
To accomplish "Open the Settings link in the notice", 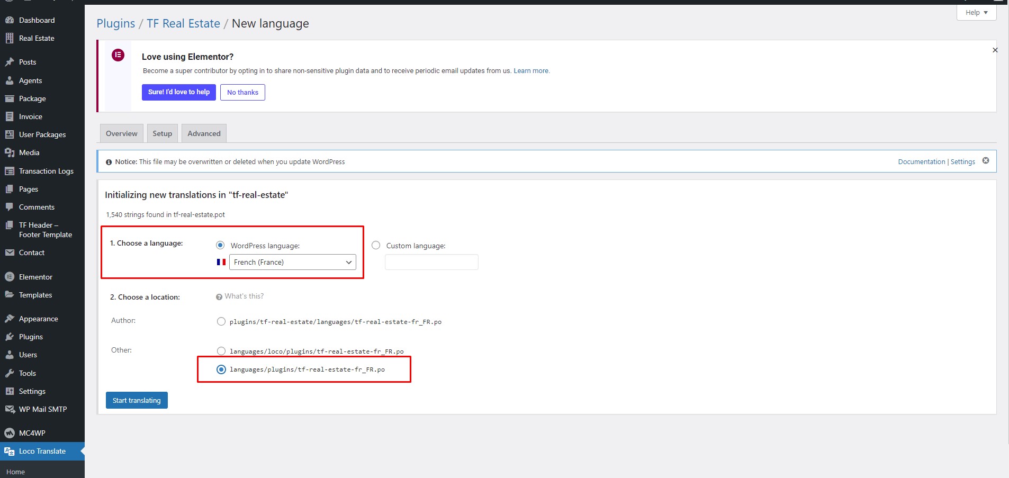I will [x=962, y=161].
